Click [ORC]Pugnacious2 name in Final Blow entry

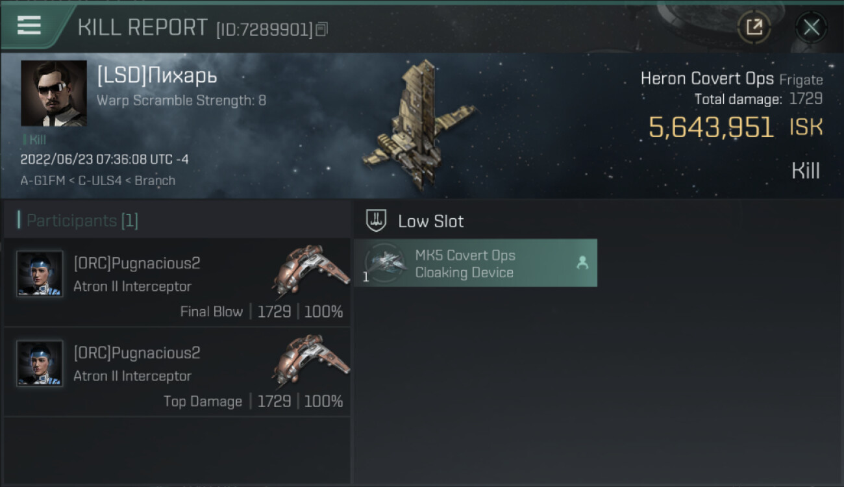pyautogui.click(x=137, y=263)
